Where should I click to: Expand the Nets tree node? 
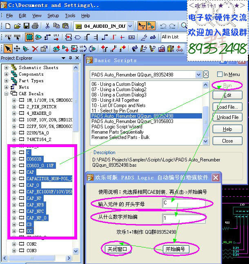6,87
